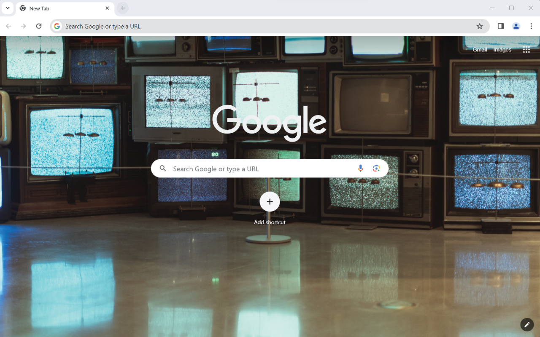540x337 pixels.
Task: Close the New Tab tab
Action: tap(107, 8)
